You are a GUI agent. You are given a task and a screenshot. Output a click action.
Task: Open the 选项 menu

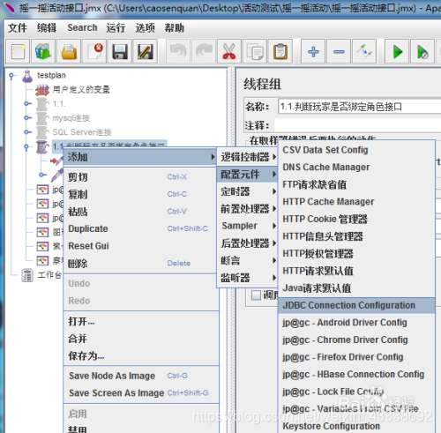tap(145, 28)
